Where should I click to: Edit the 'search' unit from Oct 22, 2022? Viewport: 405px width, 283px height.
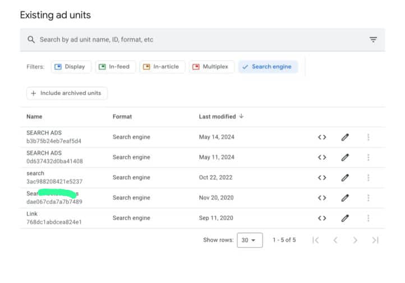coord(345,177)
